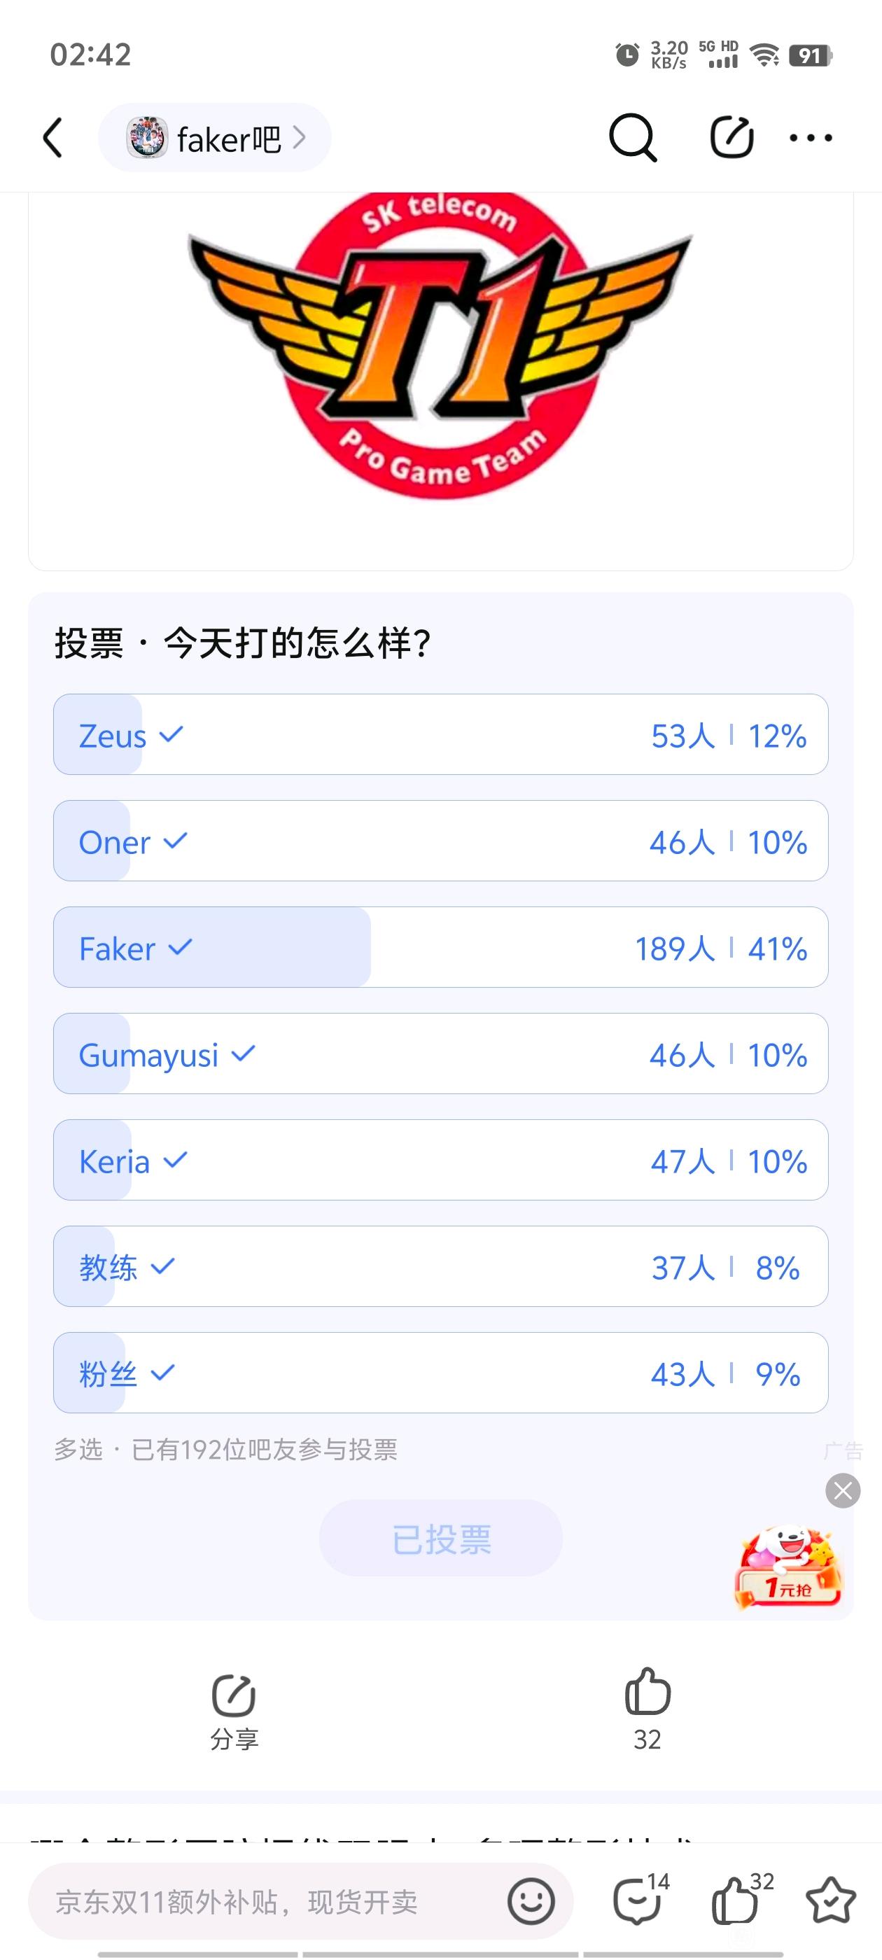
Task: Select the Zeus poll option
Action: point(440,734)
